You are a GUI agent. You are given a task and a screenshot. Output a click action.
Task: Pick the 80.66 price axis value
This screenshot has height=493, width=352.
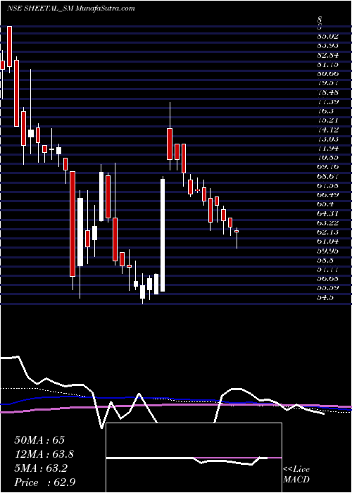point(327,73)
